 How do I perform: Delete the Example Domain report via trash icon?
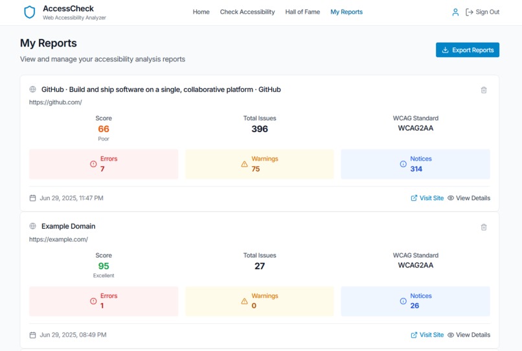coord(484,227)
